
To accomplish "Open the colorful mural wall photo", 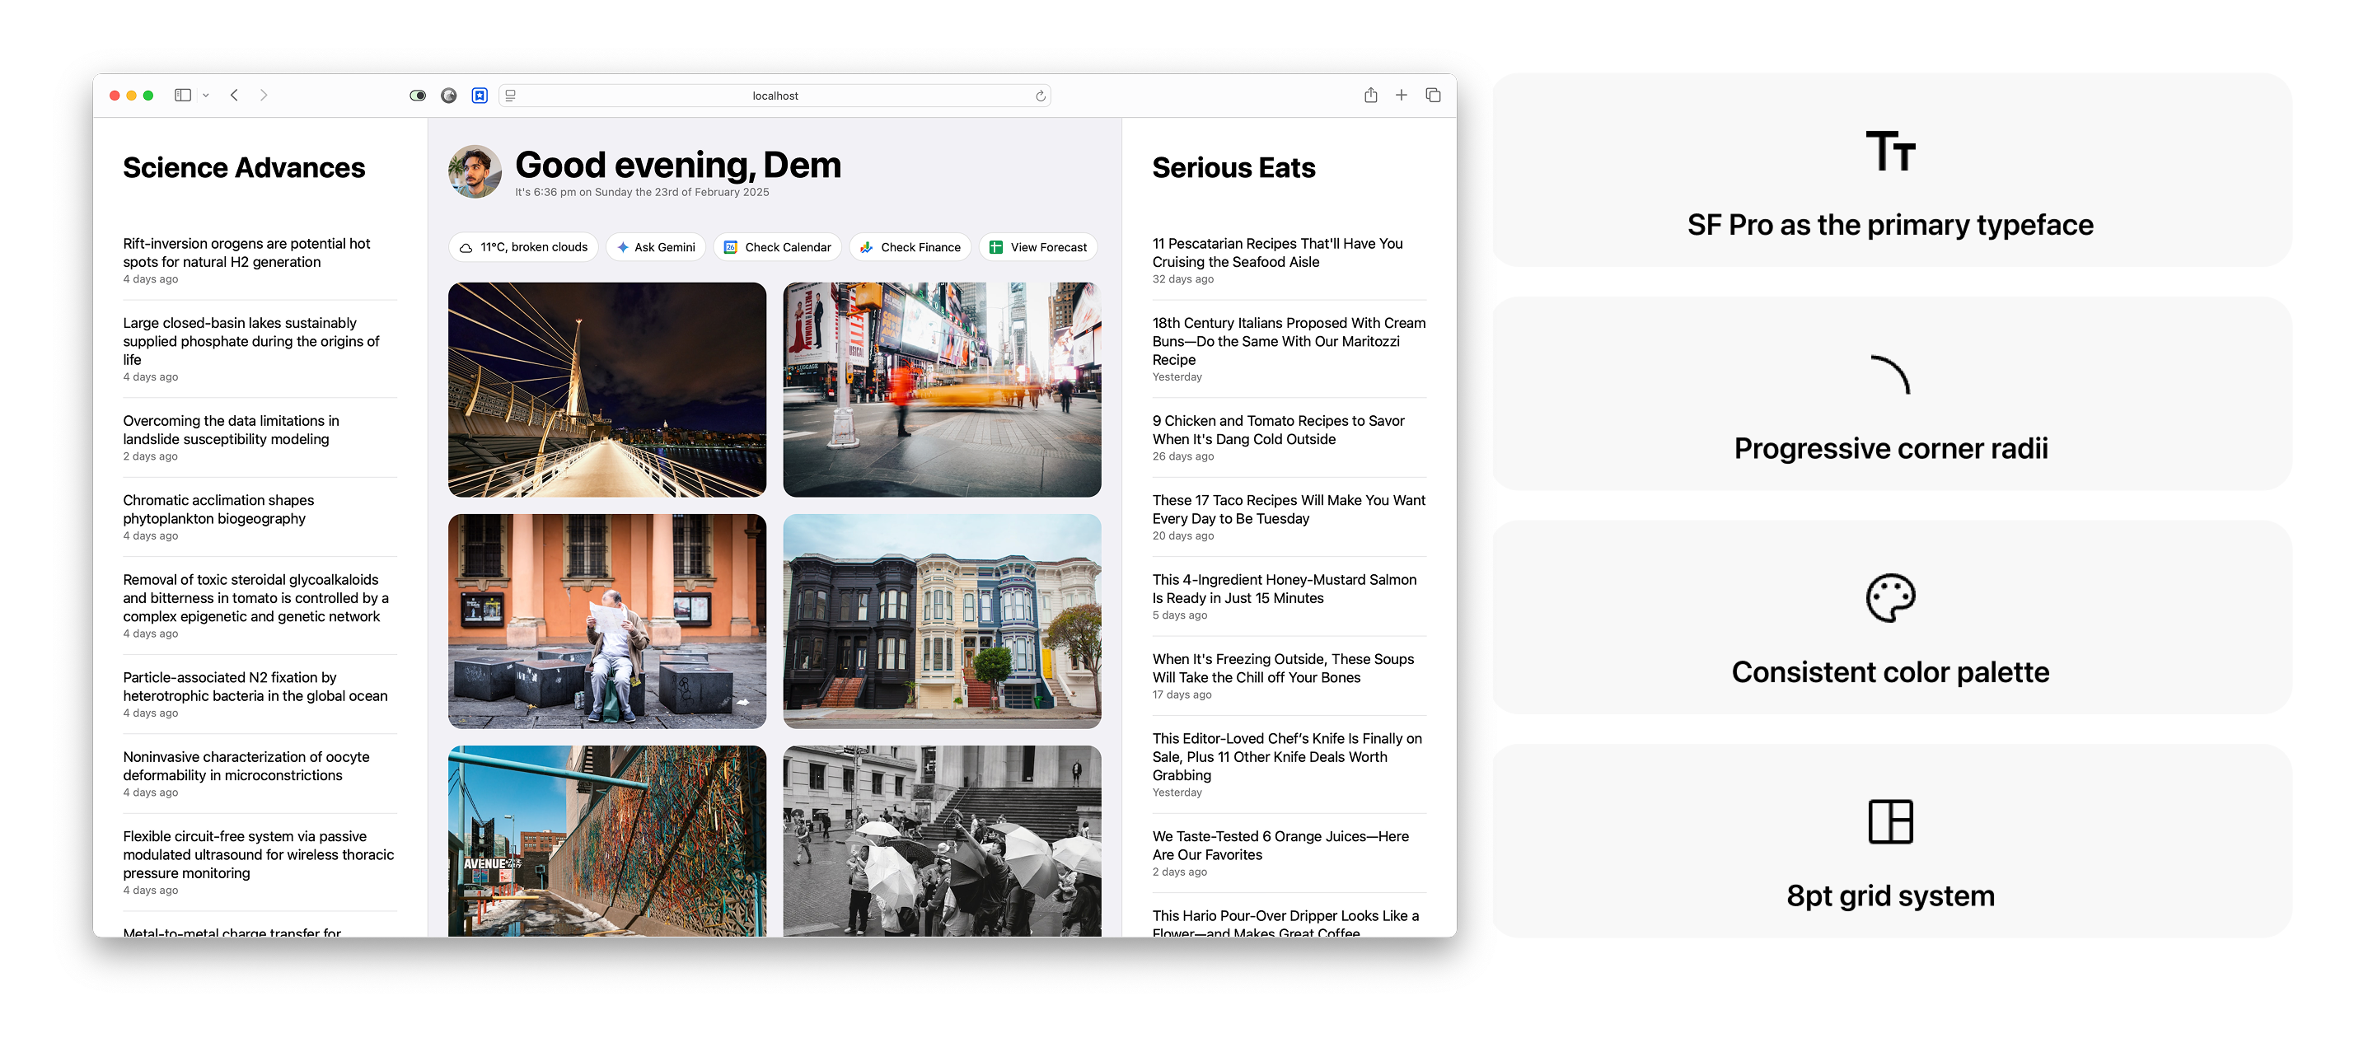I will (x=607, y=841).
